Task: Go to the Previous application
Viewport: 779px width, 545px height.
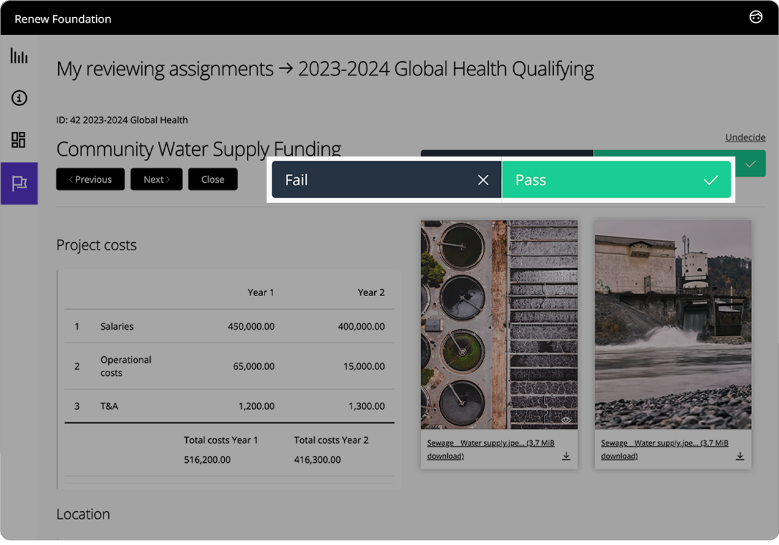Action: [x=90, y=180]
